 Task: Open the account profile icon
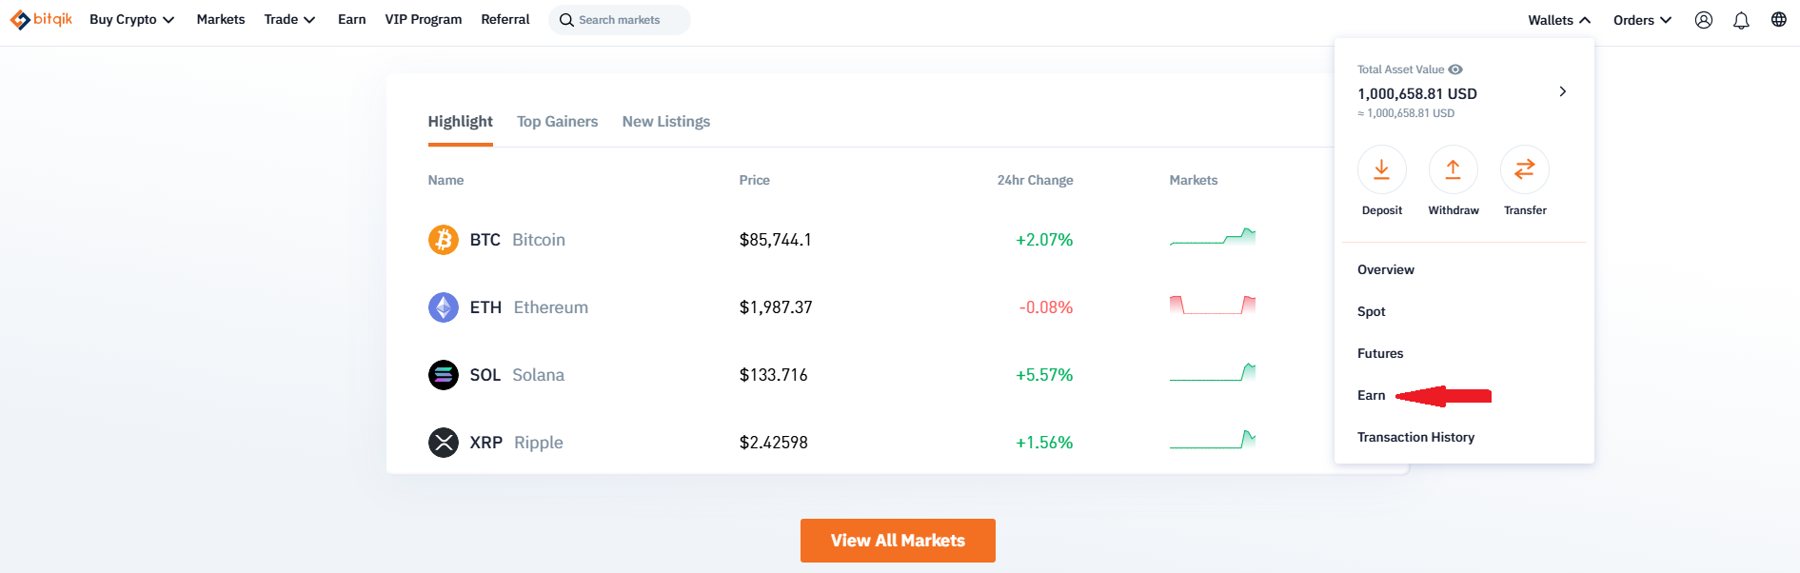1704,20
